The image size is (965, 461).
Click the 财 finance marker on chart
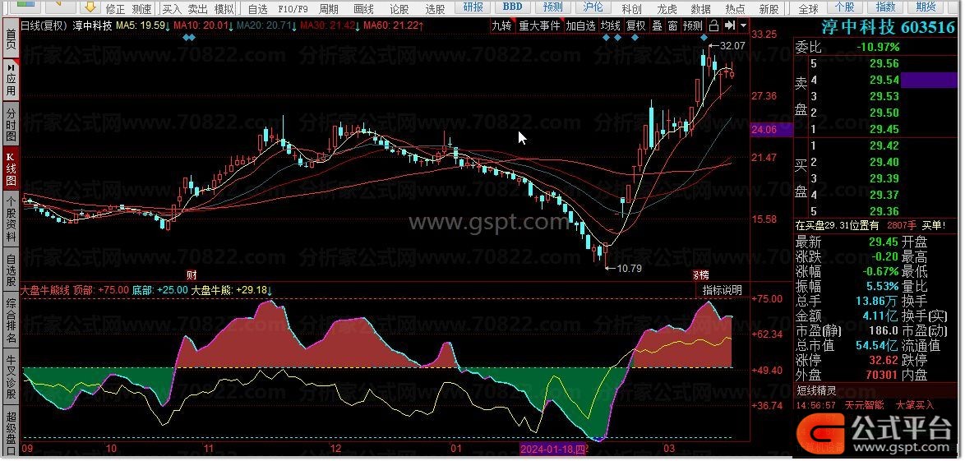(192, 274)
